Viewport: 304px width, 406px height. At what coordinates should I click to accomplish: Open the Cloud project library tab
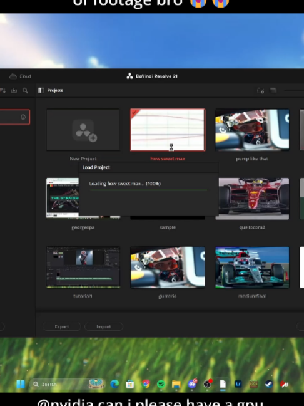tap(20, 76)
